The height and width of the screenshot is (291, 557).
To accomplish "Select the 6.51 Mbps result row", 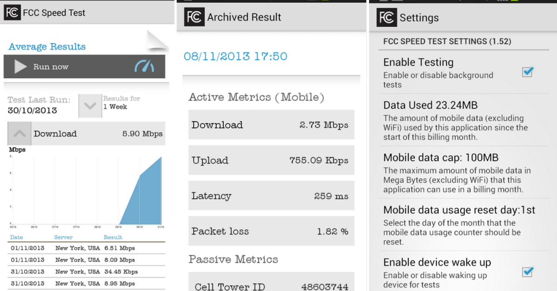I will [87, 248].
